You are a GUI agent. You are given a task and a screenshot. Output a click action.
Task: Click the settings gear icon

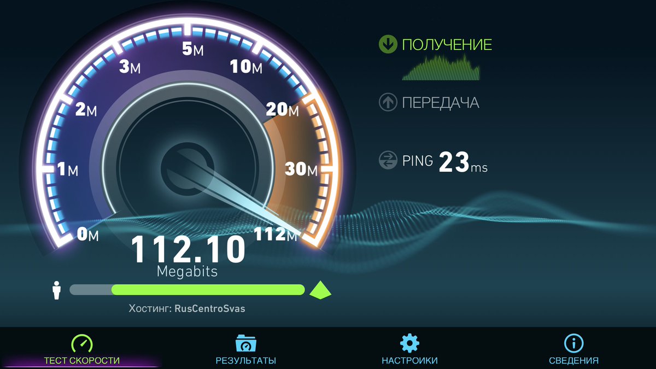tap(409, 343)
